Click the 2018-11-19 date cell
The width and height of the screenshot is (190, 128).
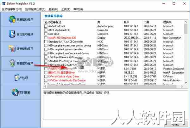tap(150, 38)
